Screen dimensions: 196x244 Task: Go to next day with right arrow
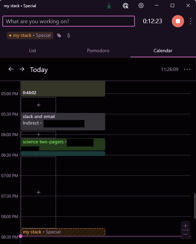[22, 69]
